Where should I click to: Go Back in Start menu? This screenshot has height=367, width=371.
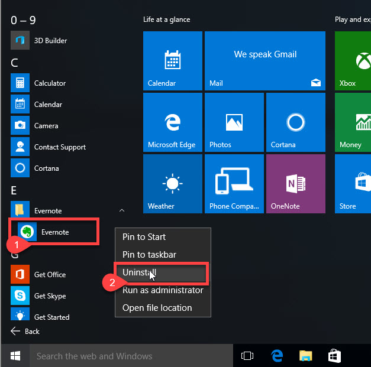click(25, 332)
